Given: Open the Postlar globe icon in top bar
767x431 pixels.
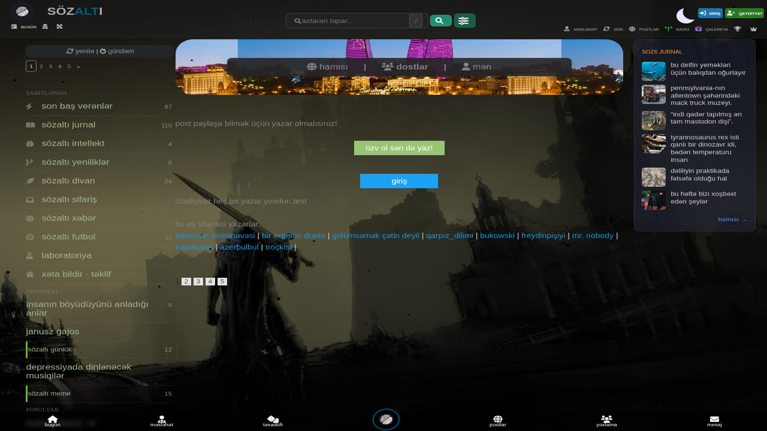Looking at the screenshot, I should (x=632, y=29).
